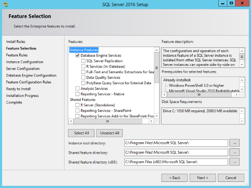Click Feature description scroll down arrow
The image size is (251, 188).
(x=242, y=65)
